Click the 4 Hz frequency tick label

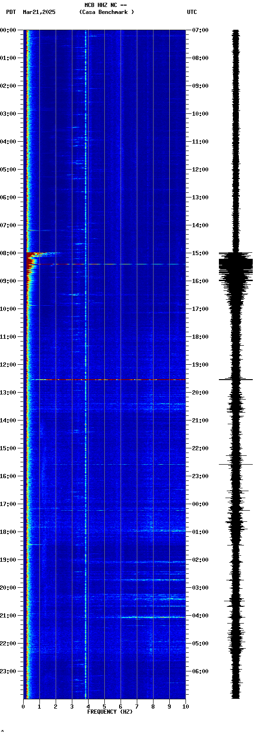(x=88, y=707)
